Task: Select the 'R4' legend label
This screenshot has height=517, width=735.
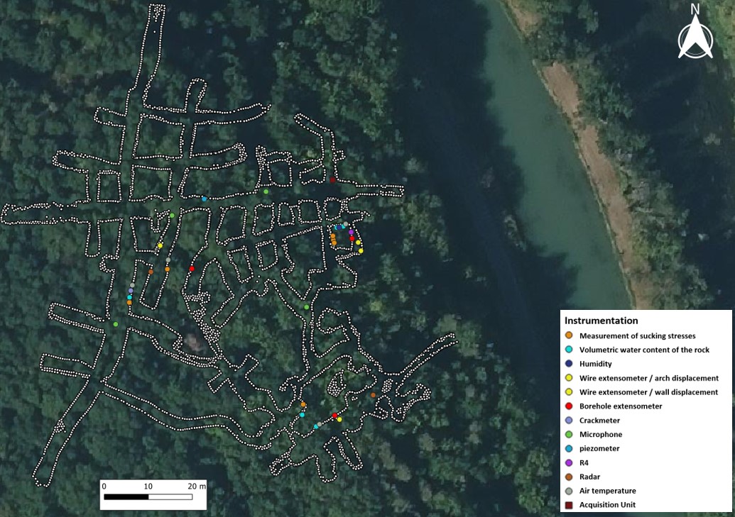Action: click(584, 462)
